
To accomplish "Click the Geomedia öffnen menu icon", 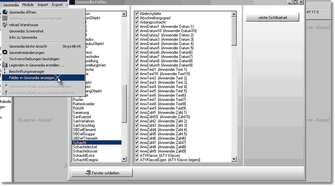I will click(x=5, y=12).
